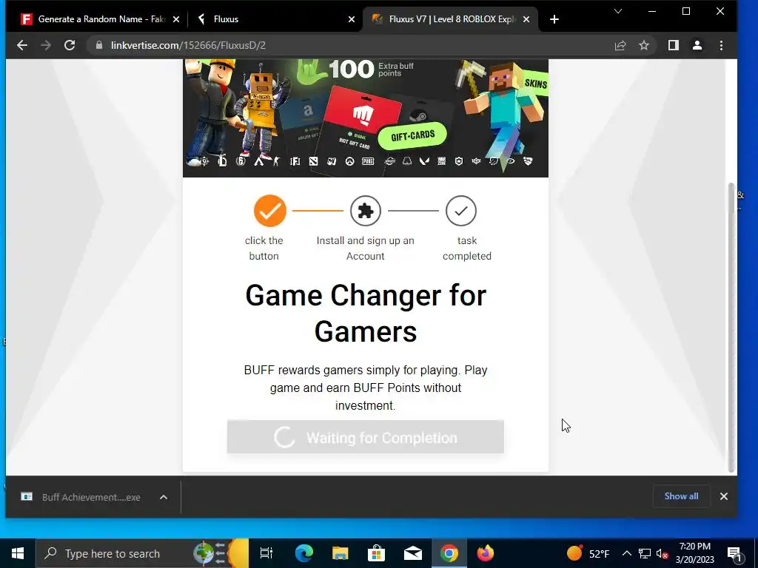Click the Game Changer for Gamers heading
Image resolution: width=758 pixels, height=568 pixels.
point(366,313)
